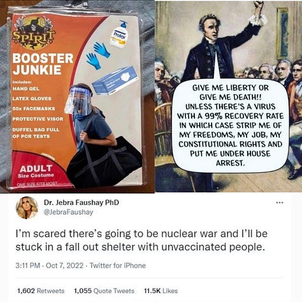Screen dimensions: 302x302
Task: Open the Twitter for iPhone source link
Action: (x=118, y=266)
